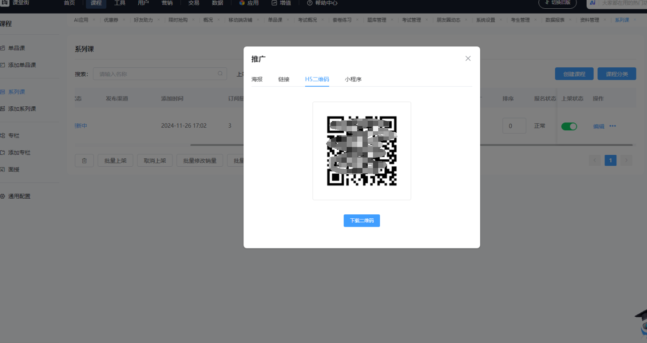Toggle the 上架状态 switch off
Image resolution: width=647 pixels, height=343 pixels.
[x=569, y=126]
